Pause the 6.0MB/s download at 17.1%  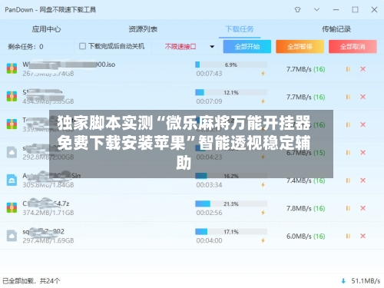[348, 236]
